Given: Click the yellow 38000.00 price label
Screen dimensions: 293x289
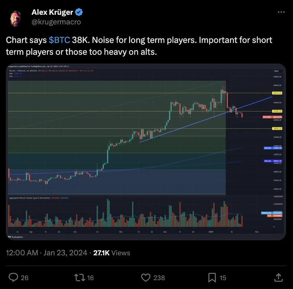Looking at the screenshot, I should click(x=277, y=128).
